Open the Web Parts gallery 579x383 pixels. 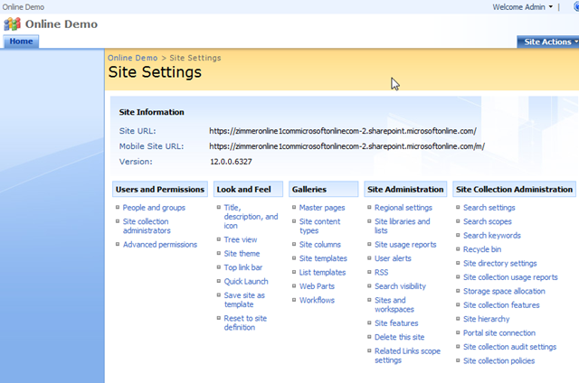pyautogui.click(x=318, y=286)
